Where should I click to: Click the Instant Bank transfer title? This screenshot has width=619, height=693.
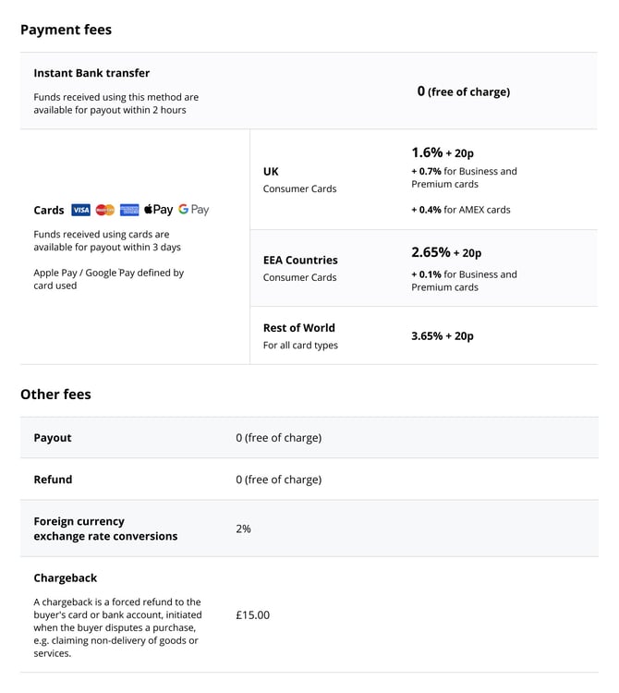pos(91,73)
